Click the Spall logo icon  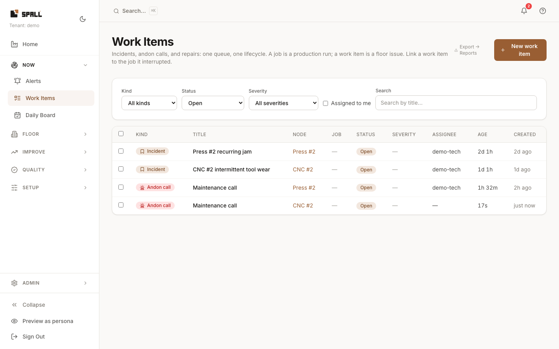(x=14, y=14)
